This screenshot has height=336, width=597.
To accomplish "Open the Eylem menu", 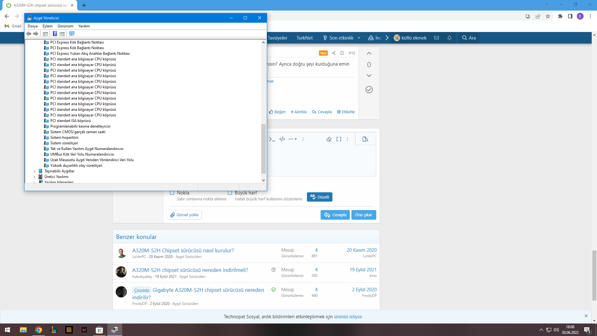I will point(47,26).
